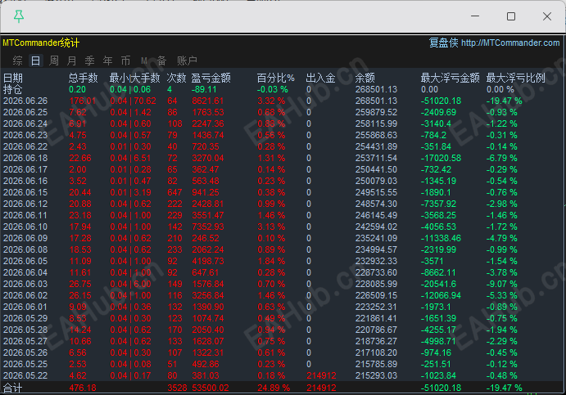Viewport: 566px width, 395px height.
Task: Click the 总手数 column header
Action: coord(84,78)
